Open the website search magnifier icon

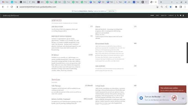(x=178, y=15)
